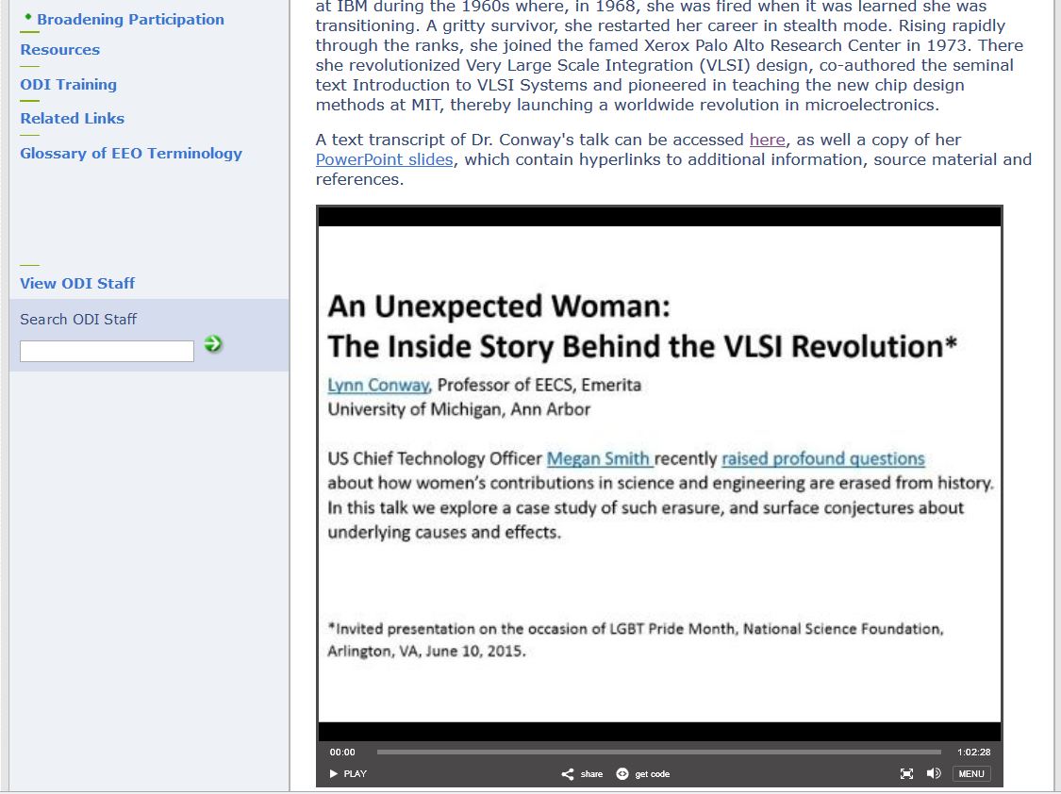
Task: Open the video player MENU
Action: coord(970,773)
